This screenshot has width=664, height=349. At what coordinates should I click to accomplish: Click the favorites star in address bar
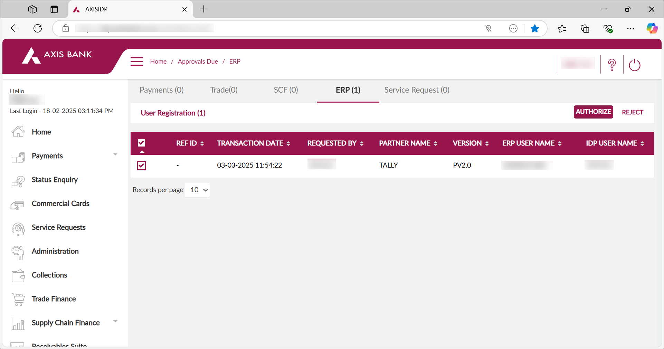point(535,28)
